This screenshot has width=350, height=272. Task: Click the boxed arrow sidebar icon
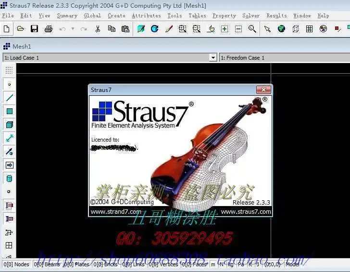[x=10, y=165]
